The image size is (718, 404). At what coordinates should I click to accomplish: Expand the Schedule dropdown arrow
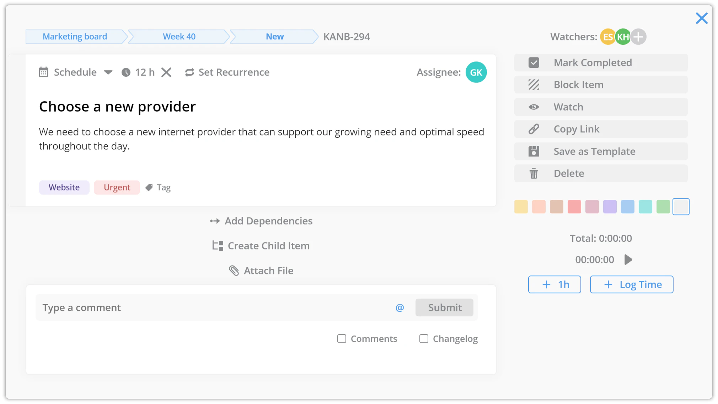(108, 72)
